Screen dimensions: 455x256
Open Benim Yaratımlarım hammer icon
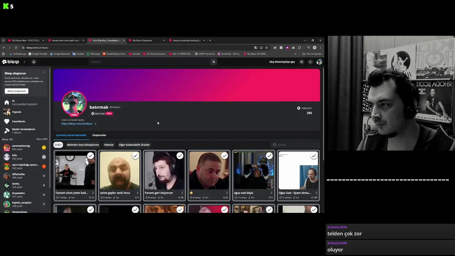[x=7, y=131]
